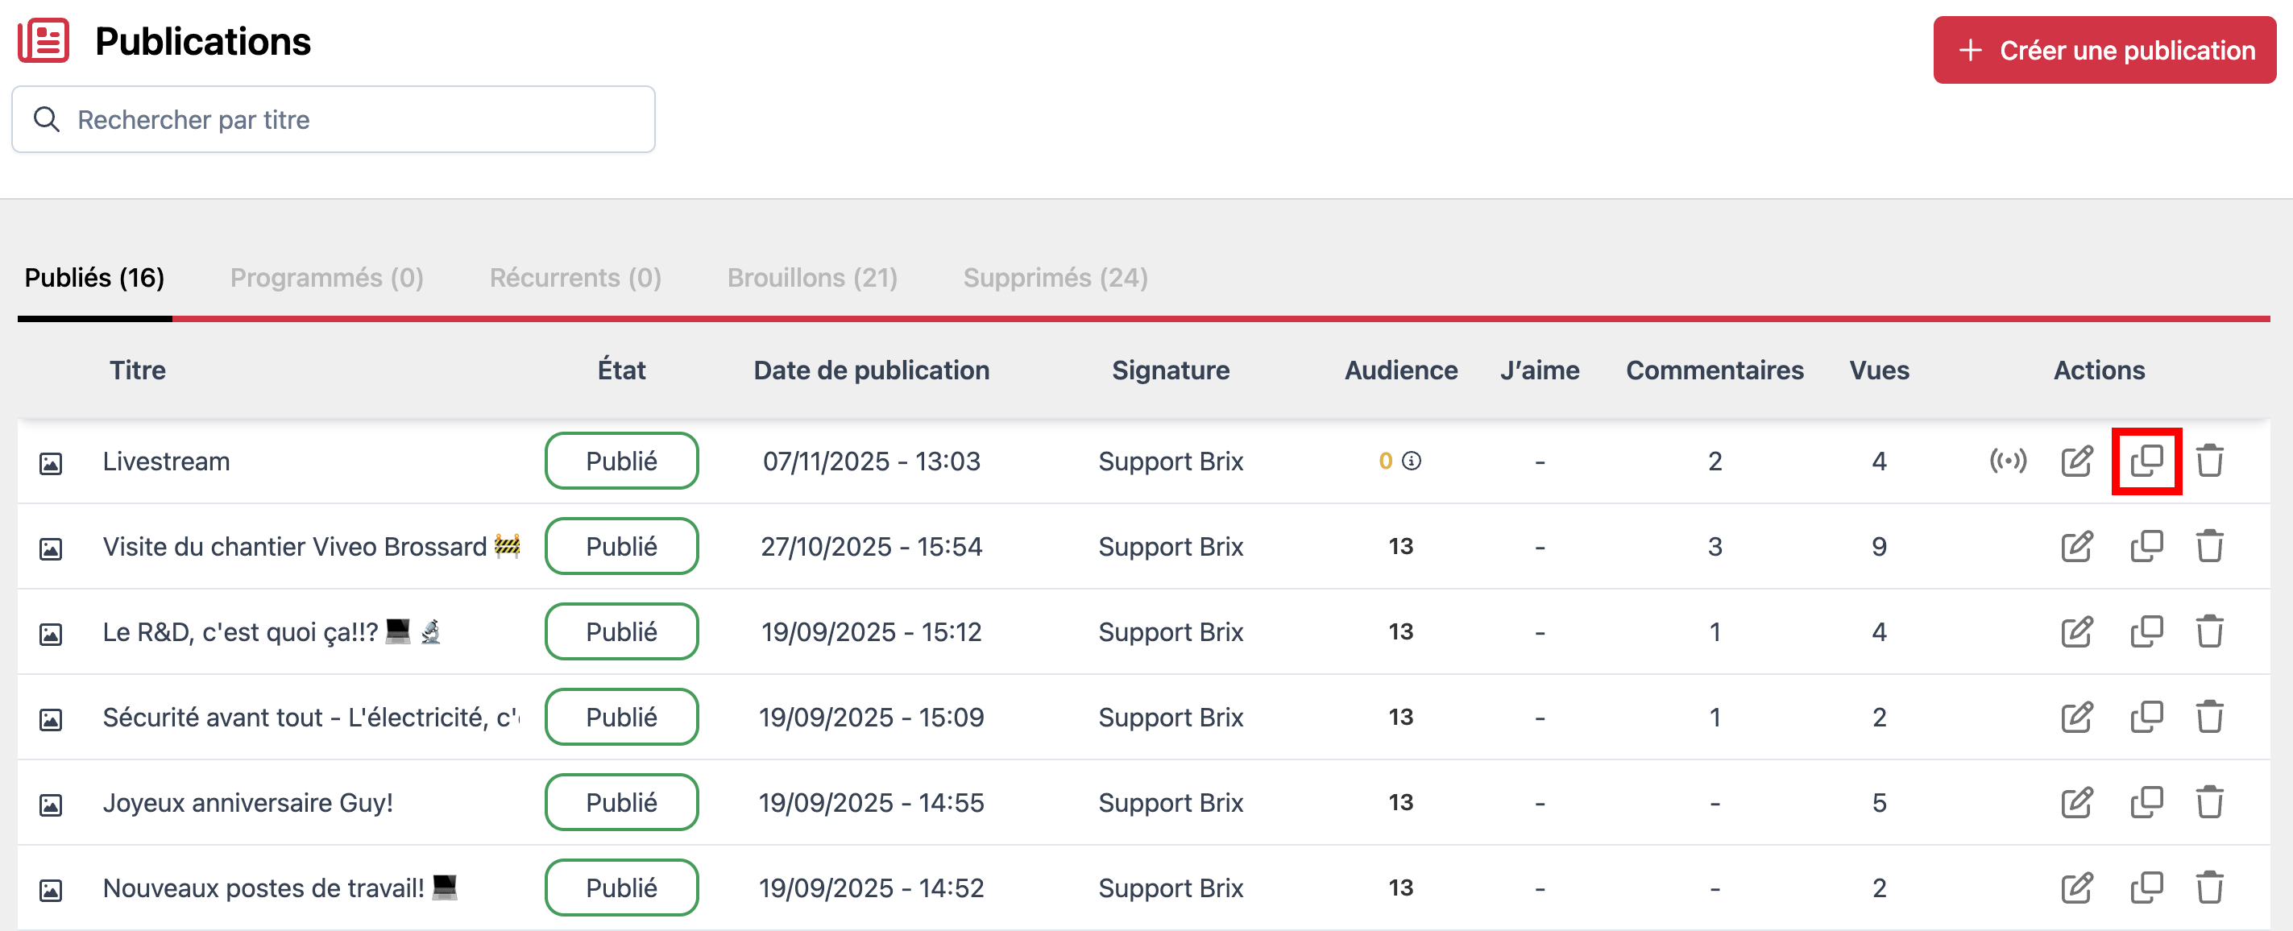Duplicate the Livestream publication

point(2146,461)
